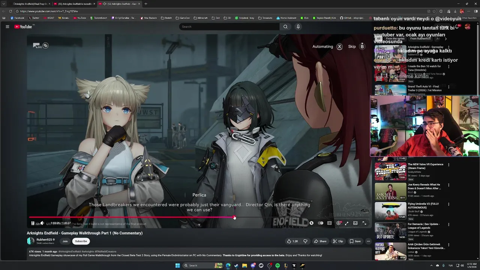Screen dimensions: 480x270
Task: Open more actions ellipsis beside Save
Action: [369, 241]
